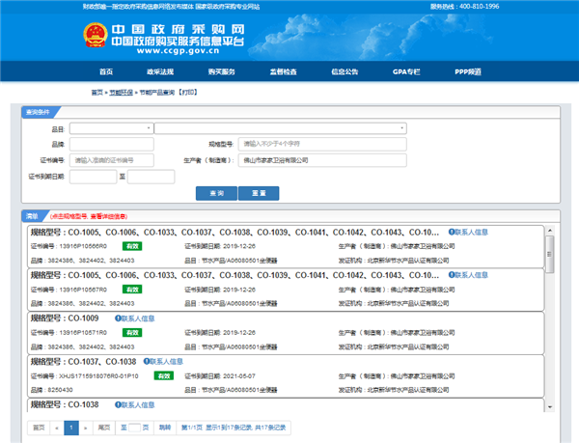The image size is (579, 443).
Task: Click the next page » arrow
Action: point(86,428)
